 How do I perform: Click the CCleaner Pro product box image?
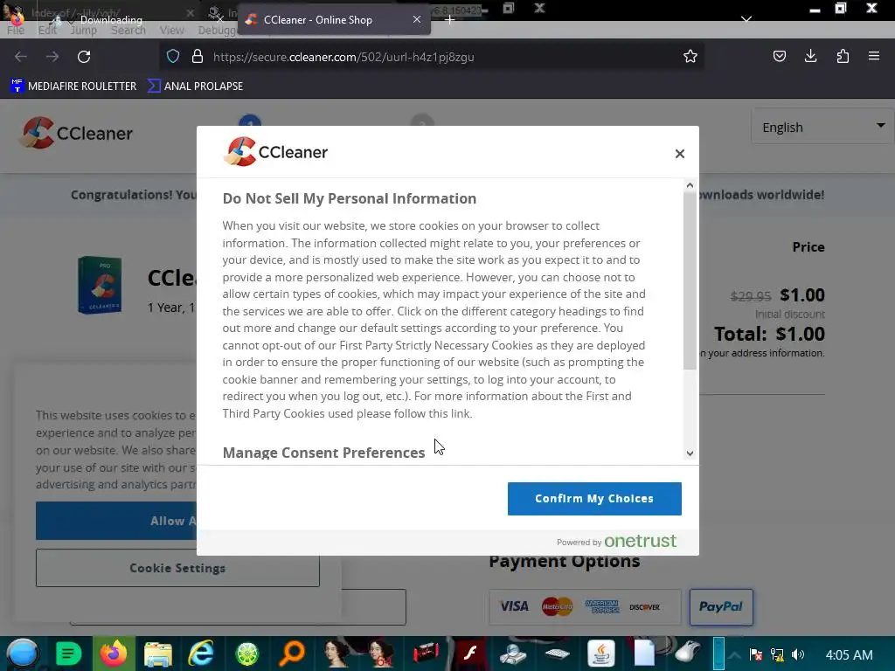pos(100,286)
